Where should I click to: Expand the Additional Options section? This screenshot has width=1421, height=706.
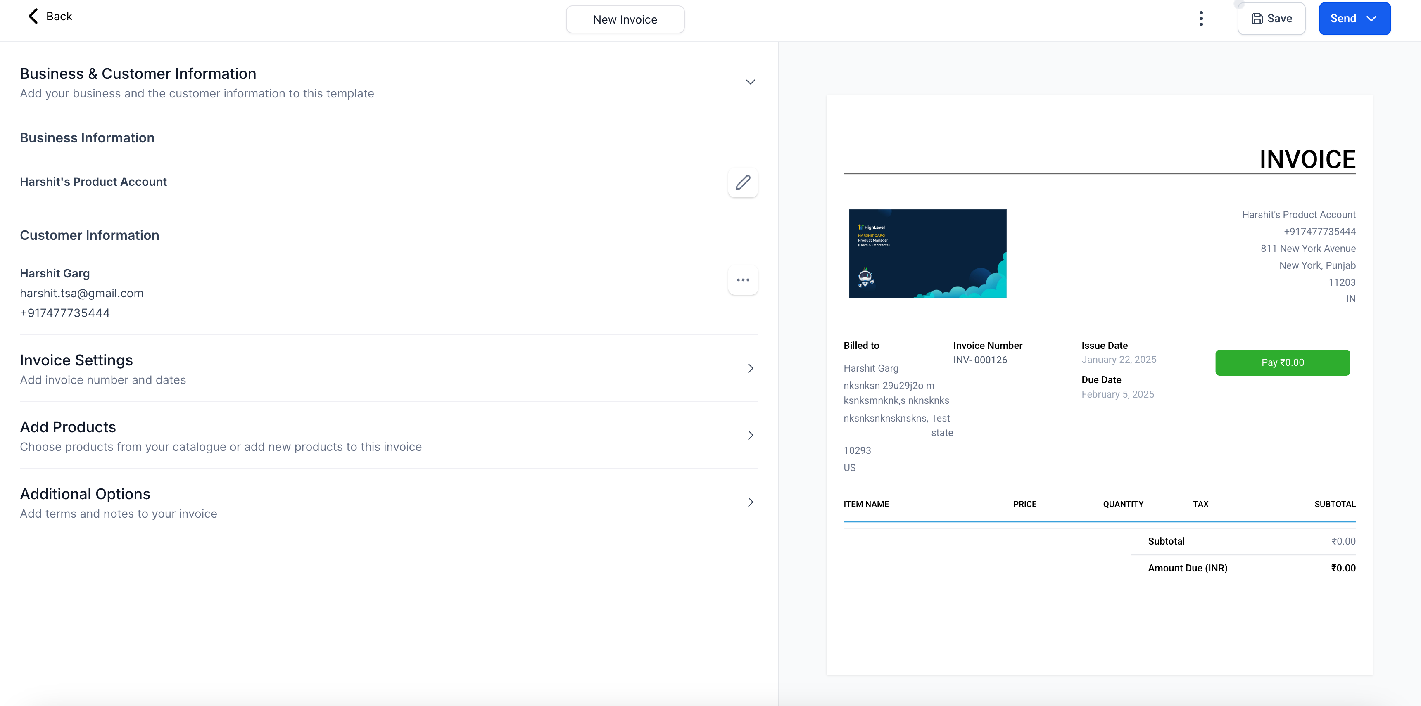(750, 502)
